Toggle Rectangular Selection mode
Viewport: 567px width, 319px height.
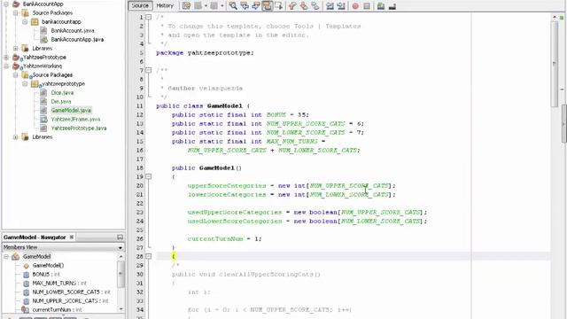(278, 6)
